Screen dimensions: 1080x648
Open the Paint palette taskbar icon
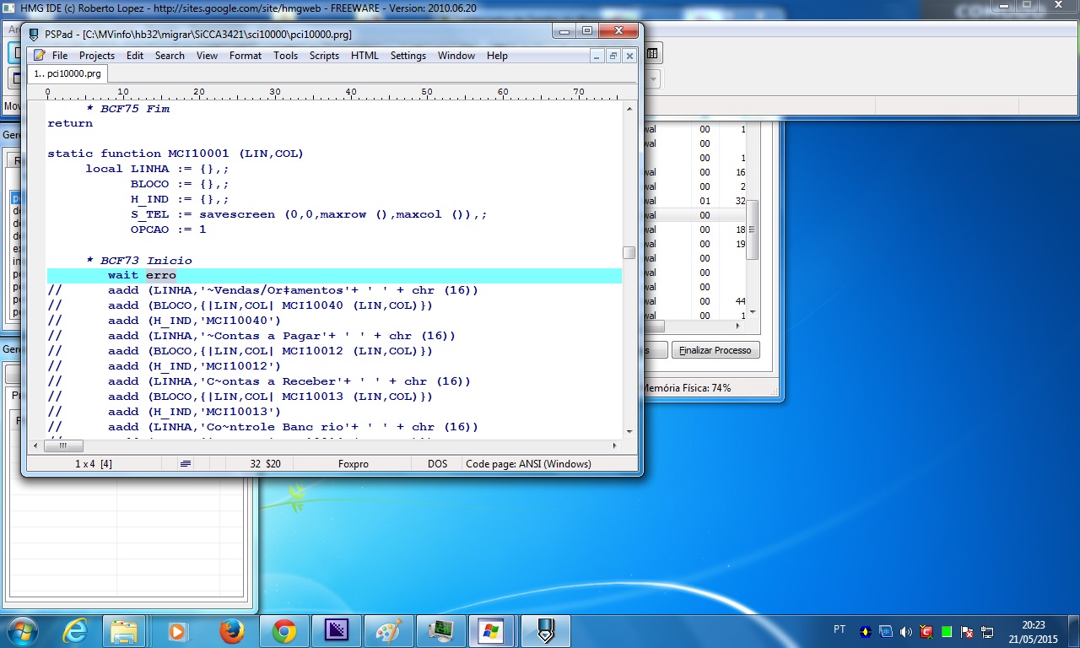[388, 631]
